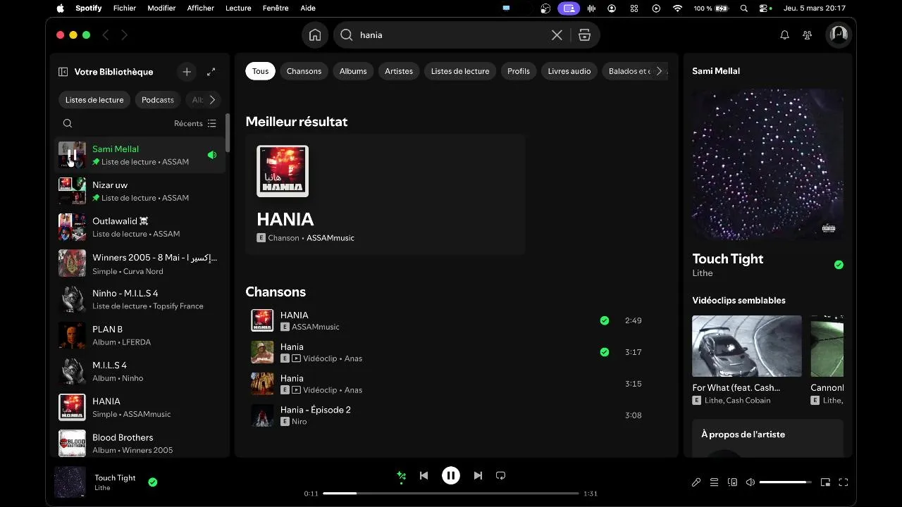Connect to a device icon
Image resolution: width=902 pixels, height=507 pixels.
(x=732, y=482)
